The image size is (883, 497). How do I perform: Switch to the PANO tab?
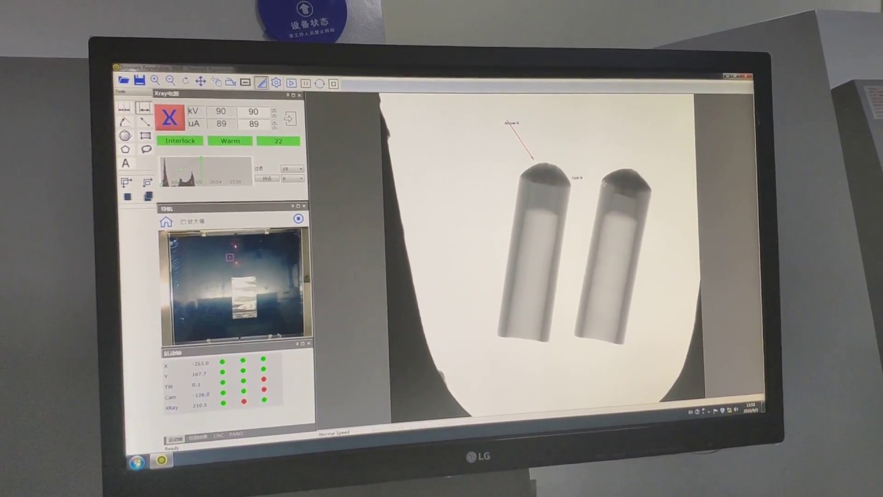pyautogui.click(x=236, y=434)
